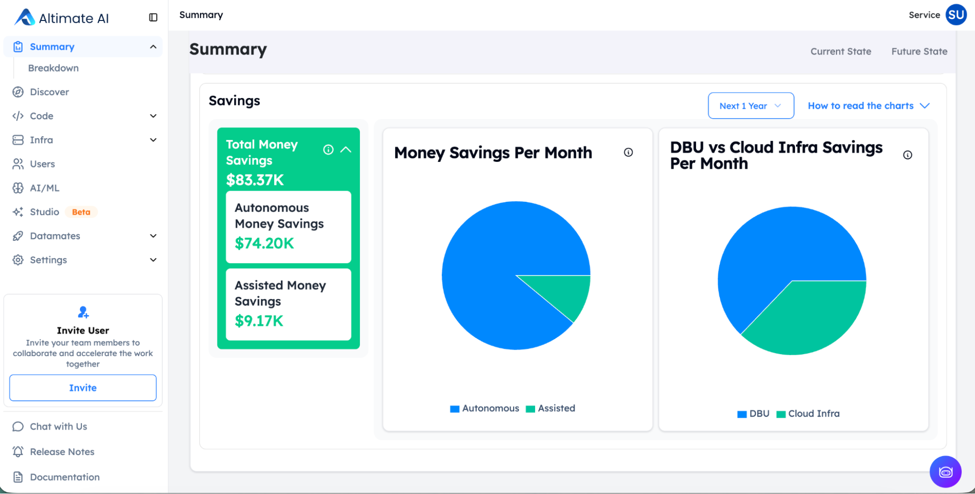Click the Settings gear icon
Screen dimensions: 975x494
[x=18, y=260]
